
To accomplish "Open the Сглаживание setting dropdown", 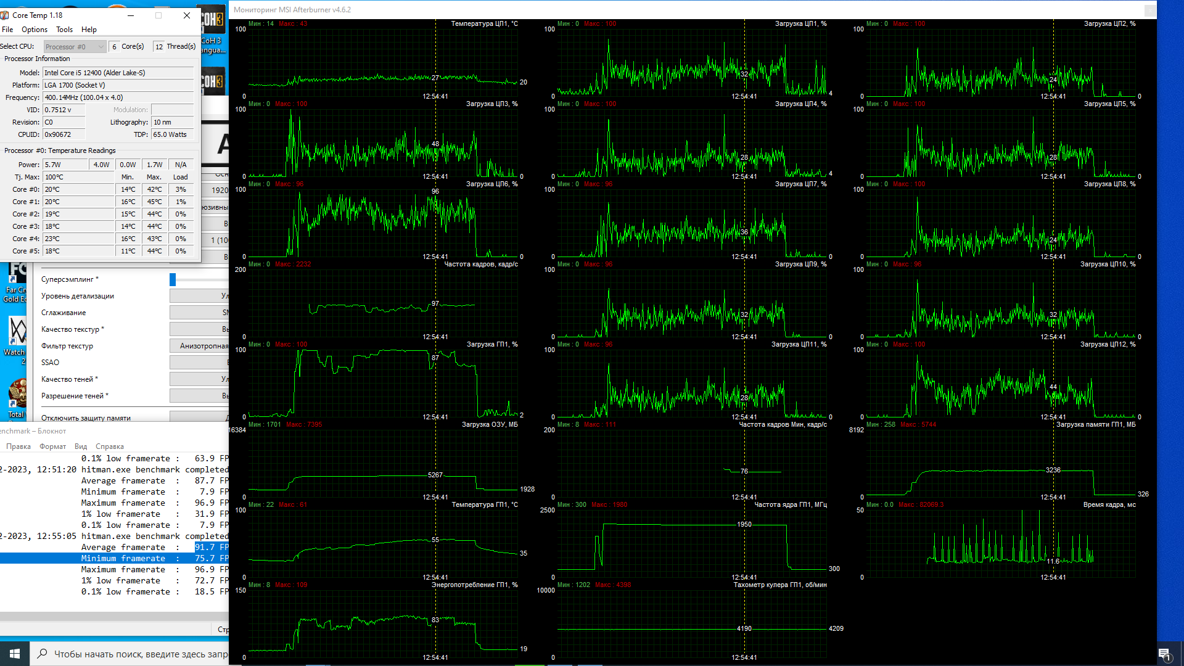I will [200, 313].
